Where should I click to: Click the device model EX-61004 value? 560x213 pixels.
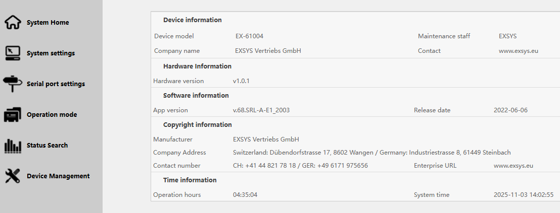point(249,36)
